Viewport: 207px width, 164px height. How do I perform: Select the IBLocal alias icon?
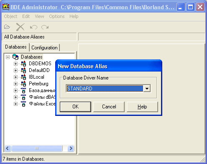23,77
